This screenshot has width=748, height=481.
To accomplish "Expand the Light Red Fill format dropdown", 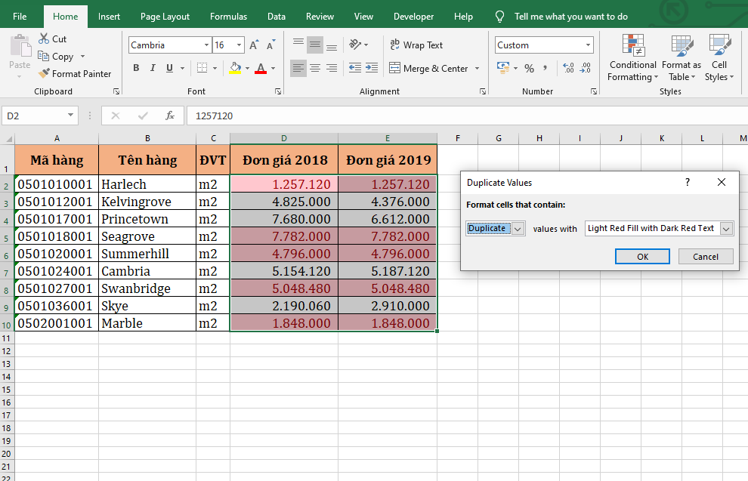I will tap(726, 228).
